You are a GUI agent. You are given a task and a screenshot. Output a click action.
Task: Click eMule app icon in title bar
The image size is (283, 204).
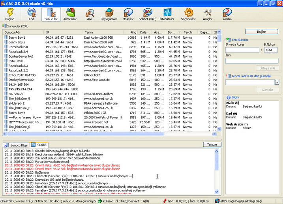click(x=3, y=4)
